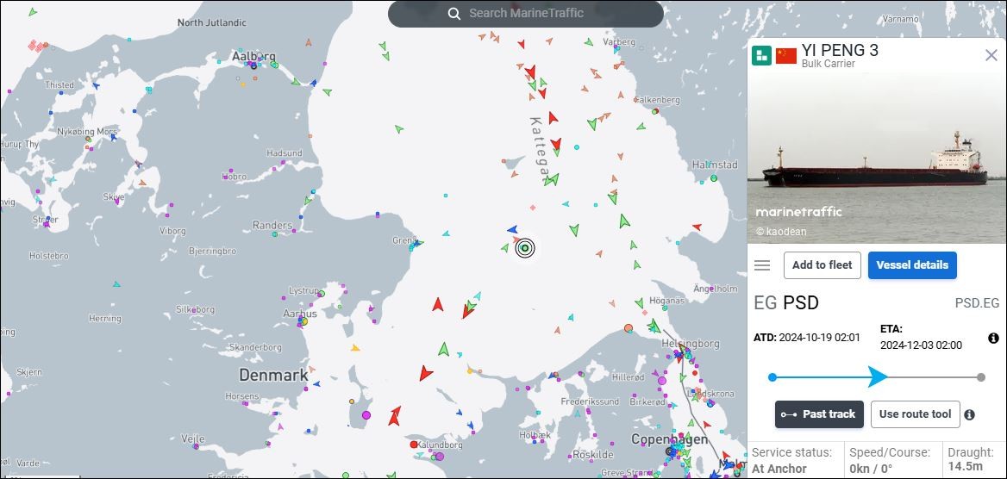Click the Grenå port label
The width and height of the screenshot is (1007, 479).
(x=404, y=240)
